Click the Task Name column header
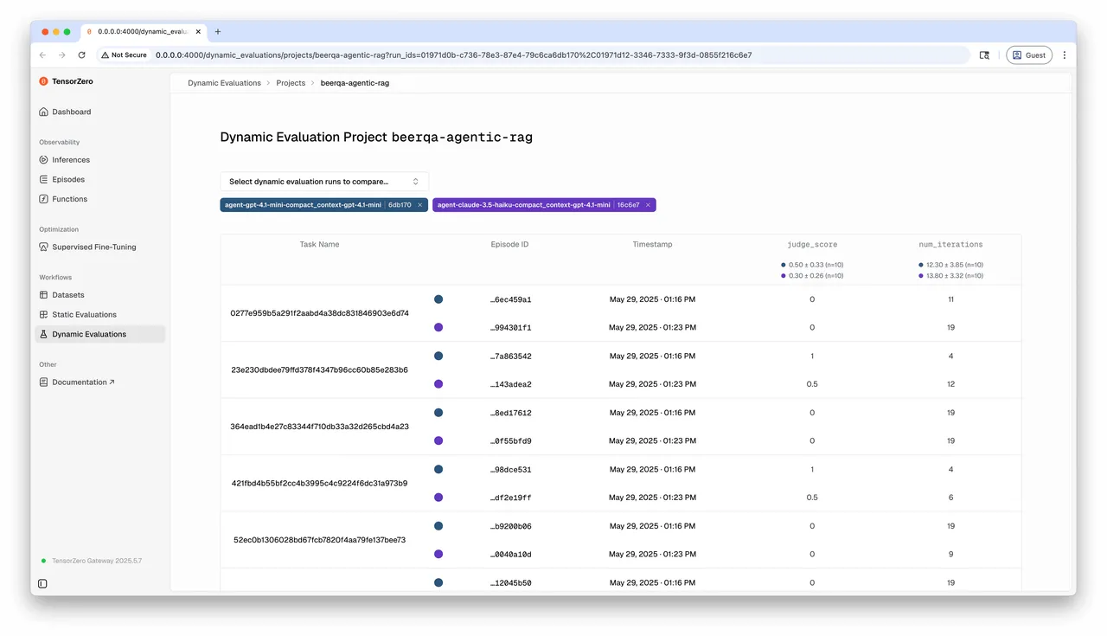Image resolution: width=1107 pixels, height=636 pixels. [x=319, y=245]
